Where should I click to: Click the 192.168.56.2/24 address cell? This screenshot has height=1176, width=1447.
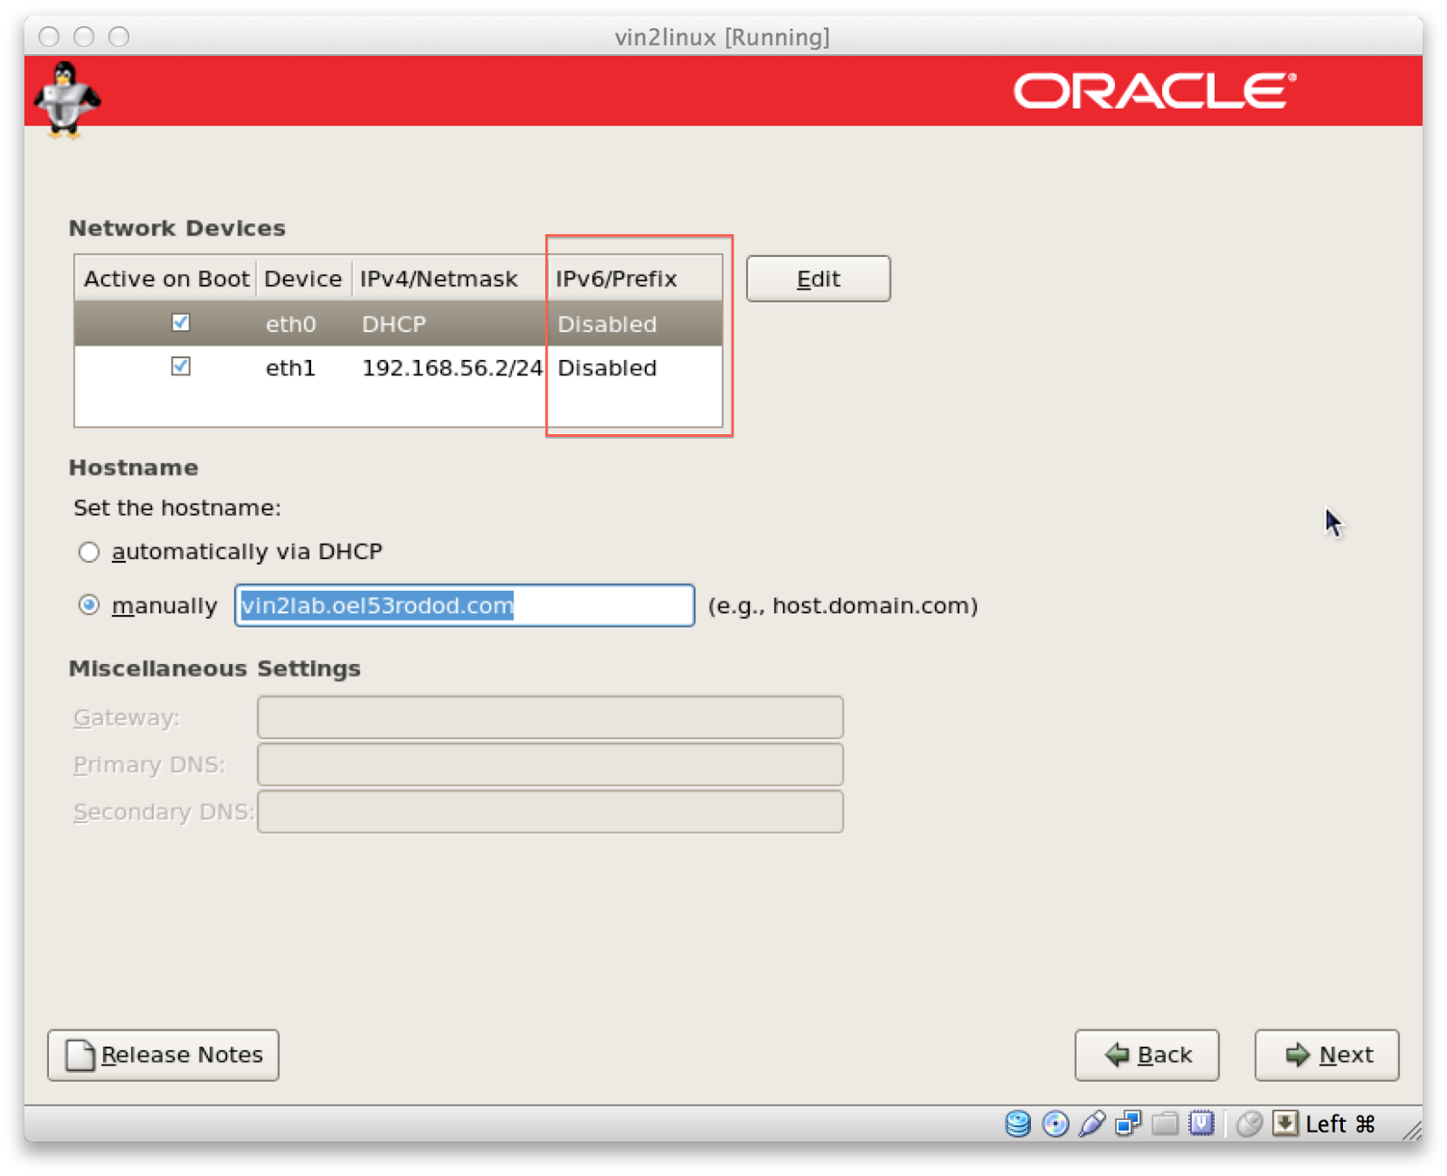(452, 368)
